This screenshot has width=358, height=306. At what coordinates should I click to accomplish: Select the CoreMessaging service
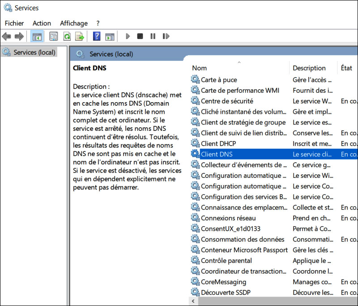[223, 282]
